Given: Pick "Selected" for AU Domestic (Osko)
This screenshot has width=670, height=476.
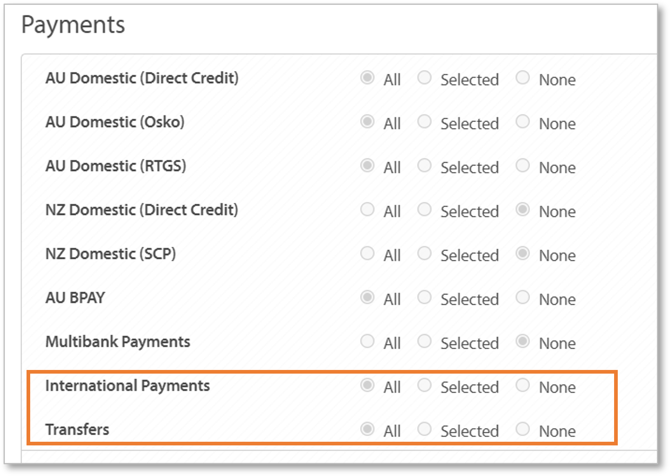Looking at the screenshot, I should coord(424,122).
